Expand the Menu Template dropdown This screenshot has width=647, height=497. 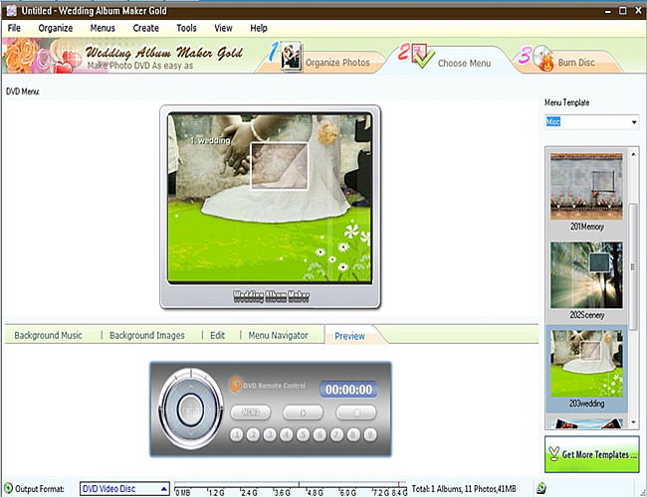click(634, 122)
